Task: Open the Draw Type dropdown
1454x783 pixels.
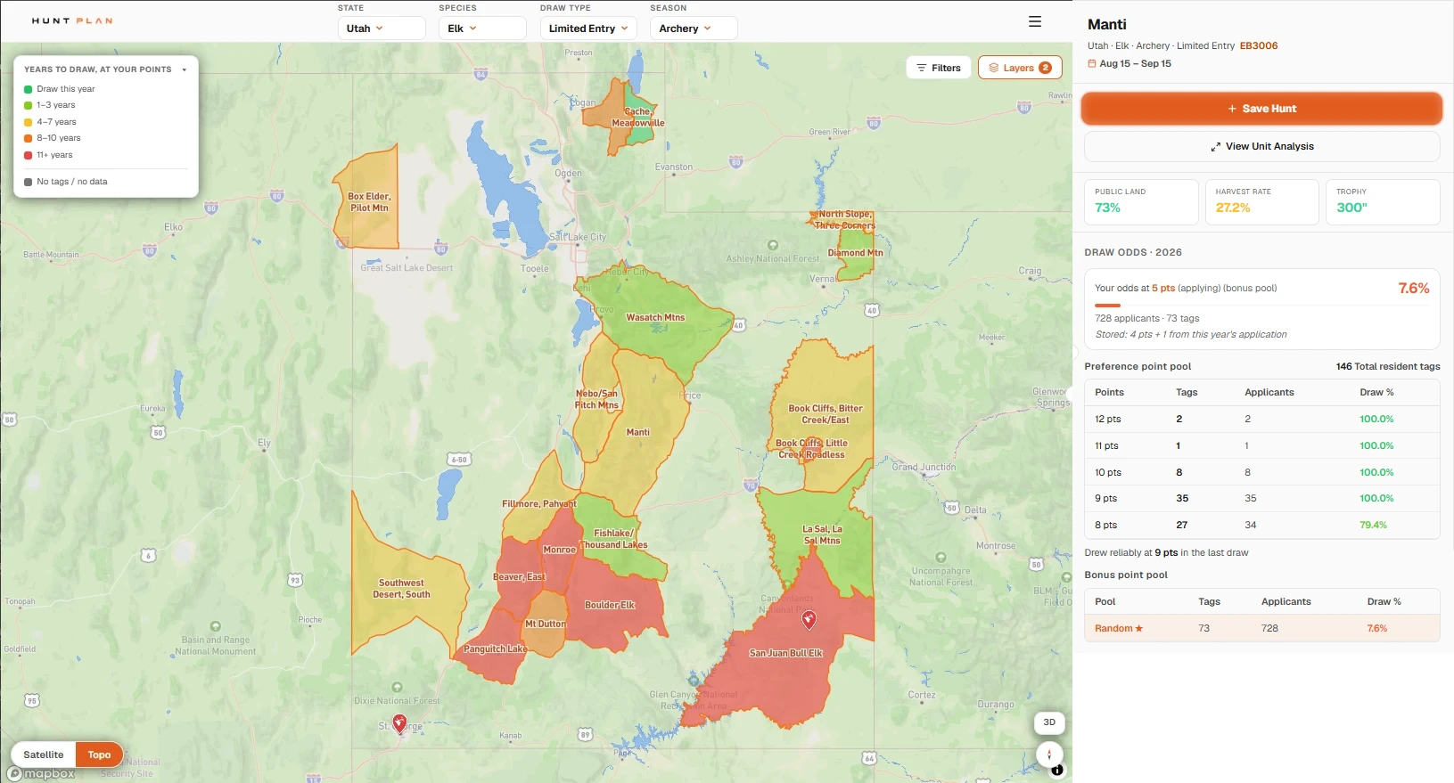Action: (x=588, y=29)
